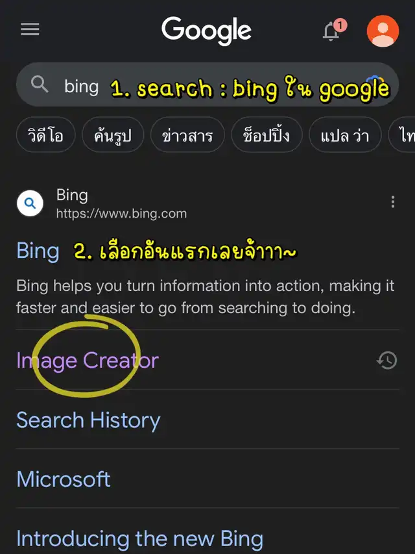Open notifications bell icon
415x554 pixels.
(x=333, y=31)
